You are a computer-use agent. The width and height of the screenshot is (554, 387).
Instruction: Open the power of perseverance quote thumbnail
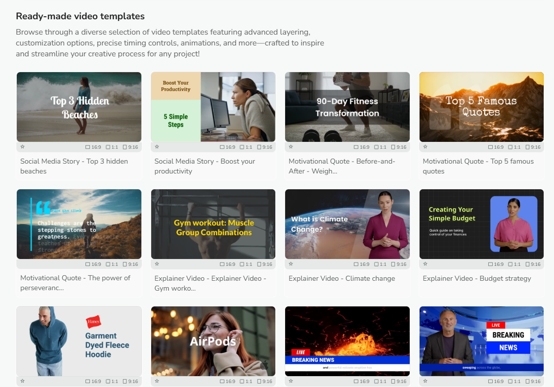[x=79, y=224]
